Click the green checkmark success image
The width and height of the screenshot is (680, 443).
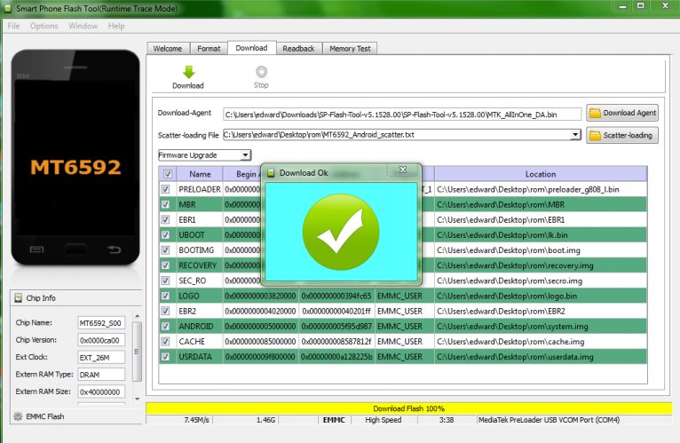(341, 232)
